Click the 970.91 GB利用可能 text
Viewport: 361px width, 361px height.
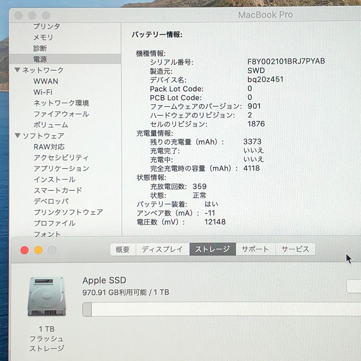pyautogui.click(x=114, y=292)
